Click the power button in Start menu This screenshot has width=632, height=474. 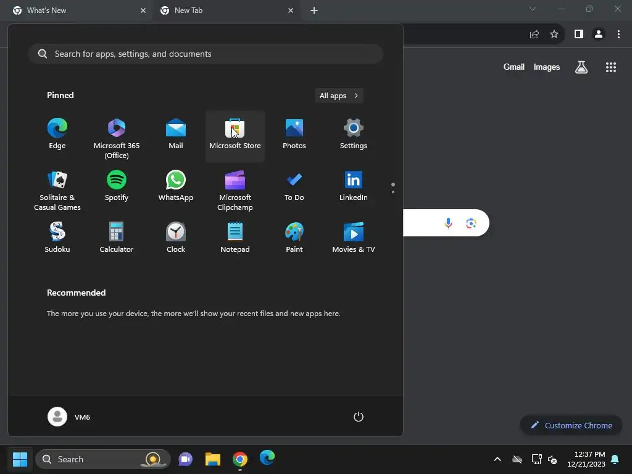click(x=359, y=417)
